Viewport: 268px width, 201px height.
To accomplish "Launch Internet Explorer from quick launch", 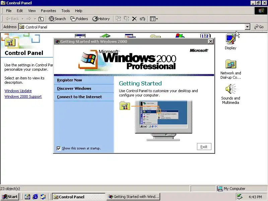I will click(35, 197).
